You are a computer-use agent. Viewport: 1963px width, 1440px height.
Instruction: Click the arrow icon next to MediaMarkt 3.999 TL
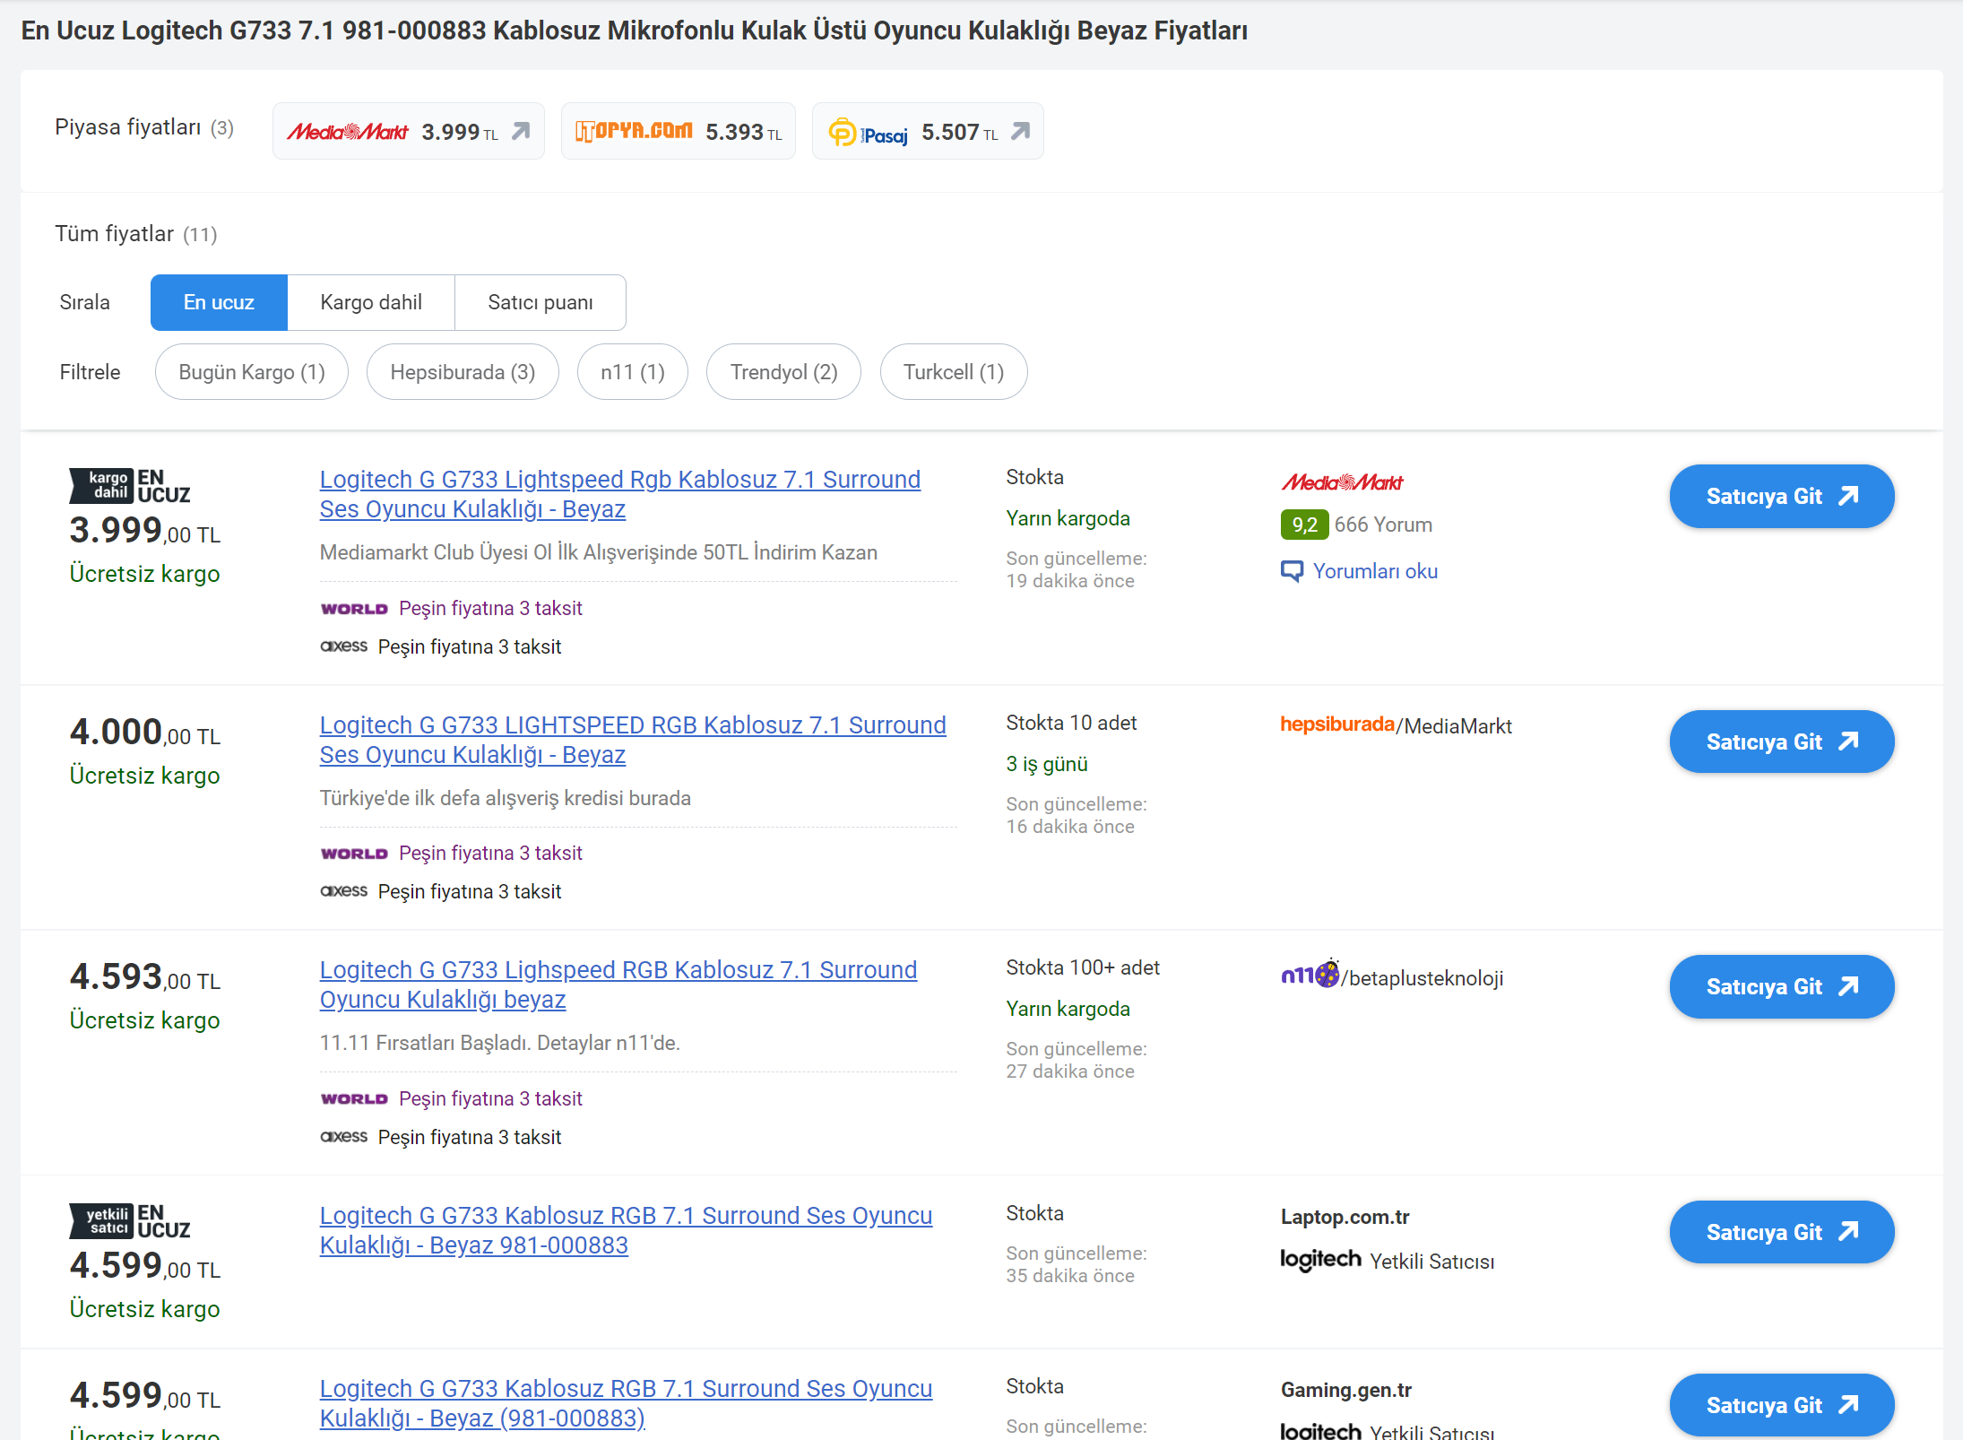[x=521, y=132]
